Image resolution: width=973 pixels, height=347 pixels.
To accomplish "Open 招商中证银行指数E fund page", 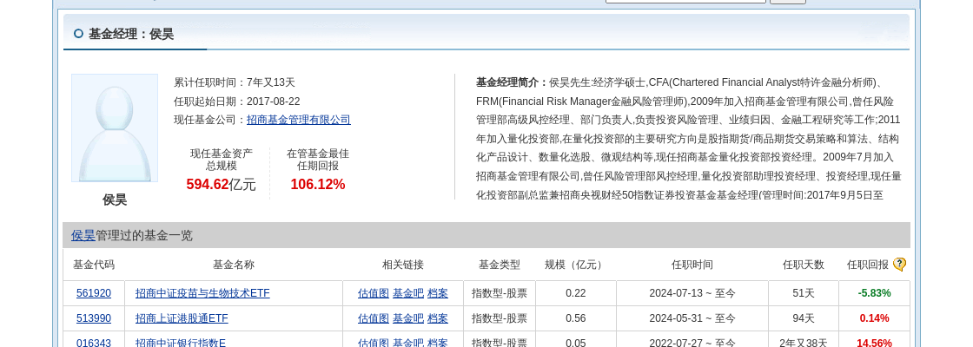I will pyautogui.click(x=181, y=343).
